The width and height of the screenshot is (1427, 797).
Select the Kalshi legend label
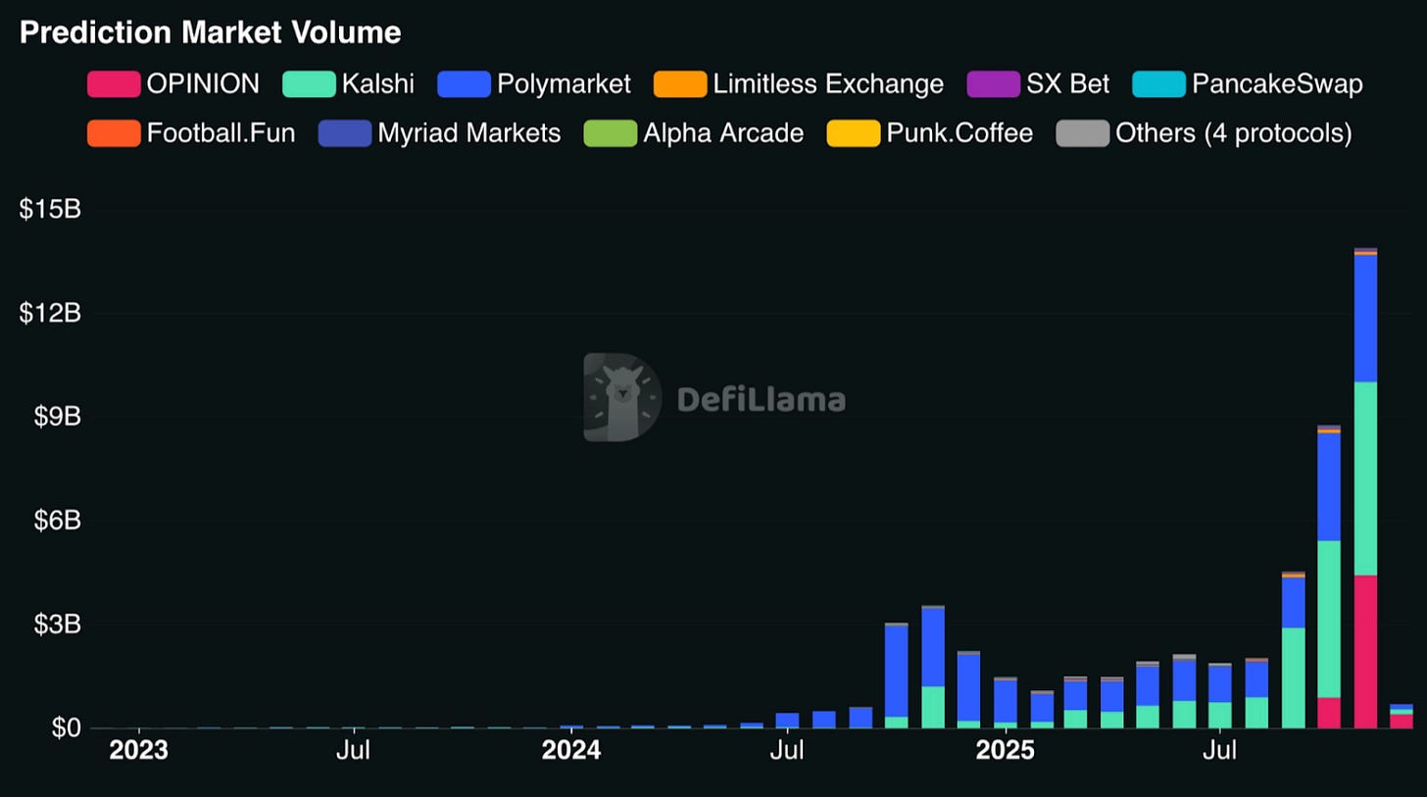377,84
